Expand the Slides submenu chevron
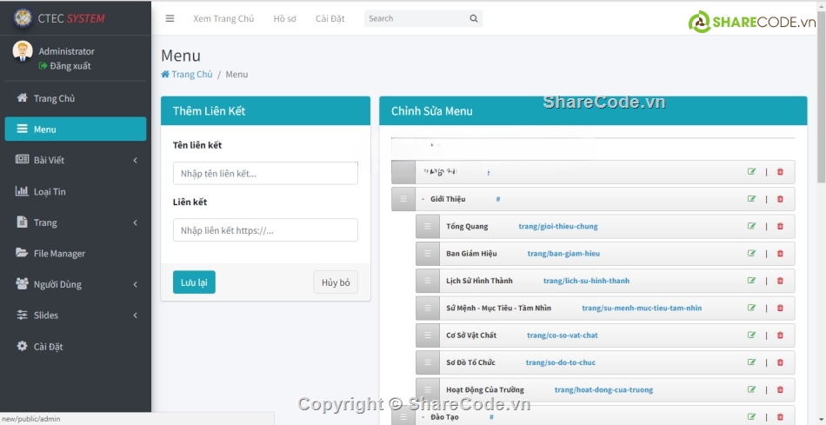Image resolution: width=826 pixels, height=425 pixels. pos(136,315)
